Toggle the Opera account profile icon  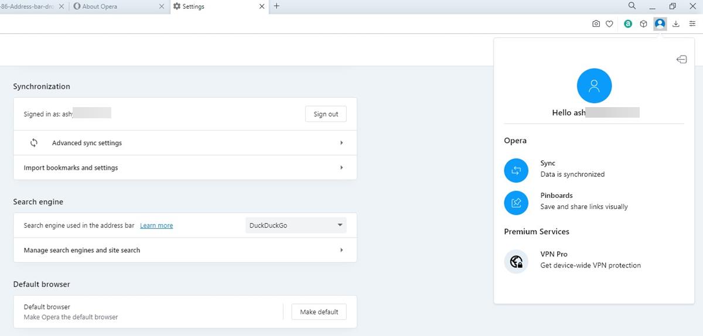660,24
